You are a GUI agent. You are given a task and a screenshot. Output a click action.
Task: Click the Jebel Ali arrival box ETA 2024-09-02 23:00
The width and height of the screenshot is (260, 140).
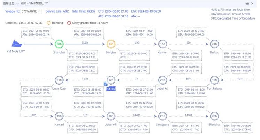coord(88,105)
